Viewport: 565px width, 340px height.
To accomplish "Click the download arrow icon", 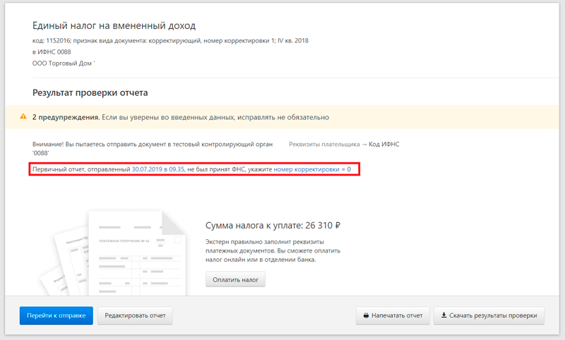I will (x=443, y=315).
